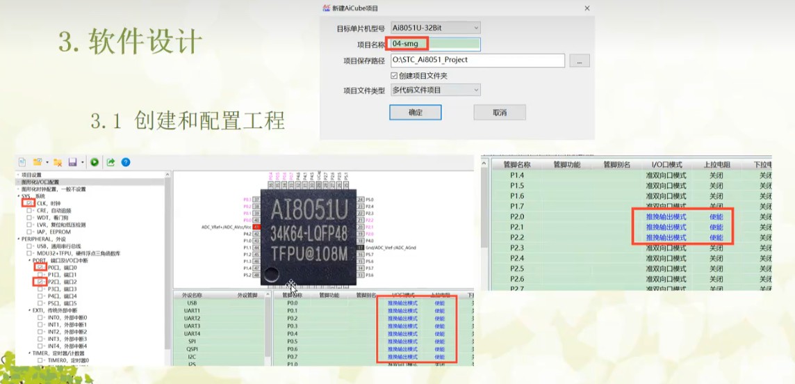795x384 pixels.
Task: Click the close project folder icon
Action: coord(58,162)
